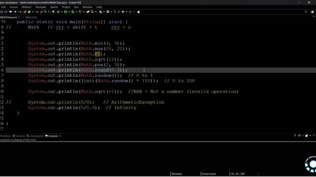Click Math.PI highlighted word in code
This screenshot has width=316, height=177.
pos(98,54)
